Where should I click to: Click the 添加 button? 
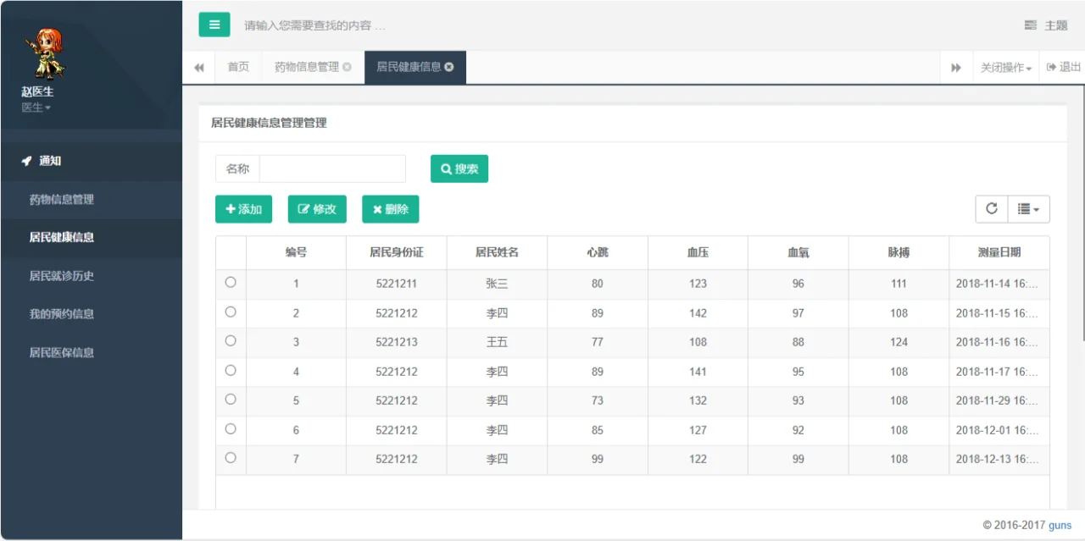(x=243, y=209)
